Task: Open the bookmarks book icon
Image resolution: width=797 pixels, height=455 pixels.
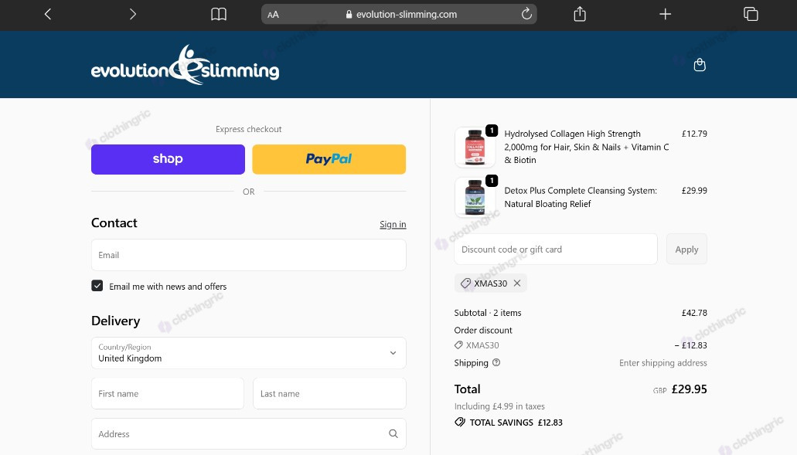Action: (x=219, y=14)
